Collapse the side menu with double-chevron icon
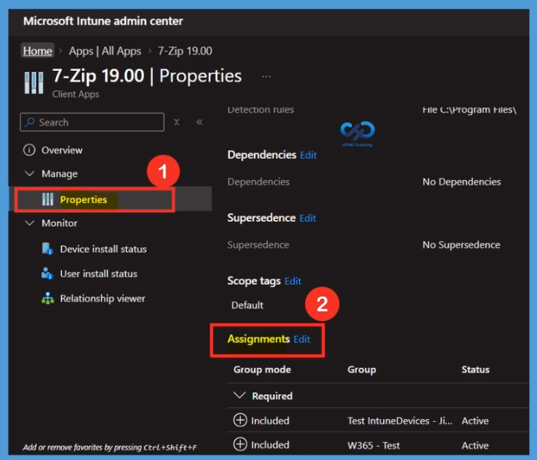 click(199, 122)
